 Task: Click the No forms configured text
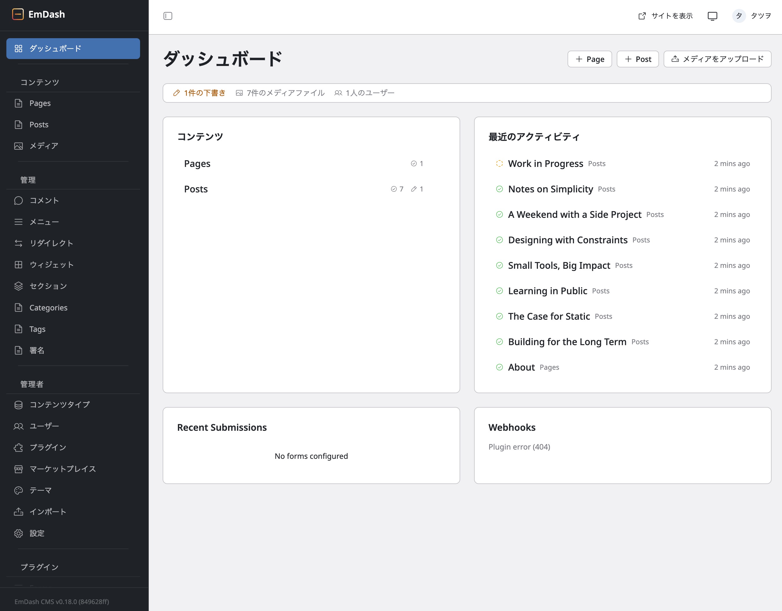[x=311, y=456]
